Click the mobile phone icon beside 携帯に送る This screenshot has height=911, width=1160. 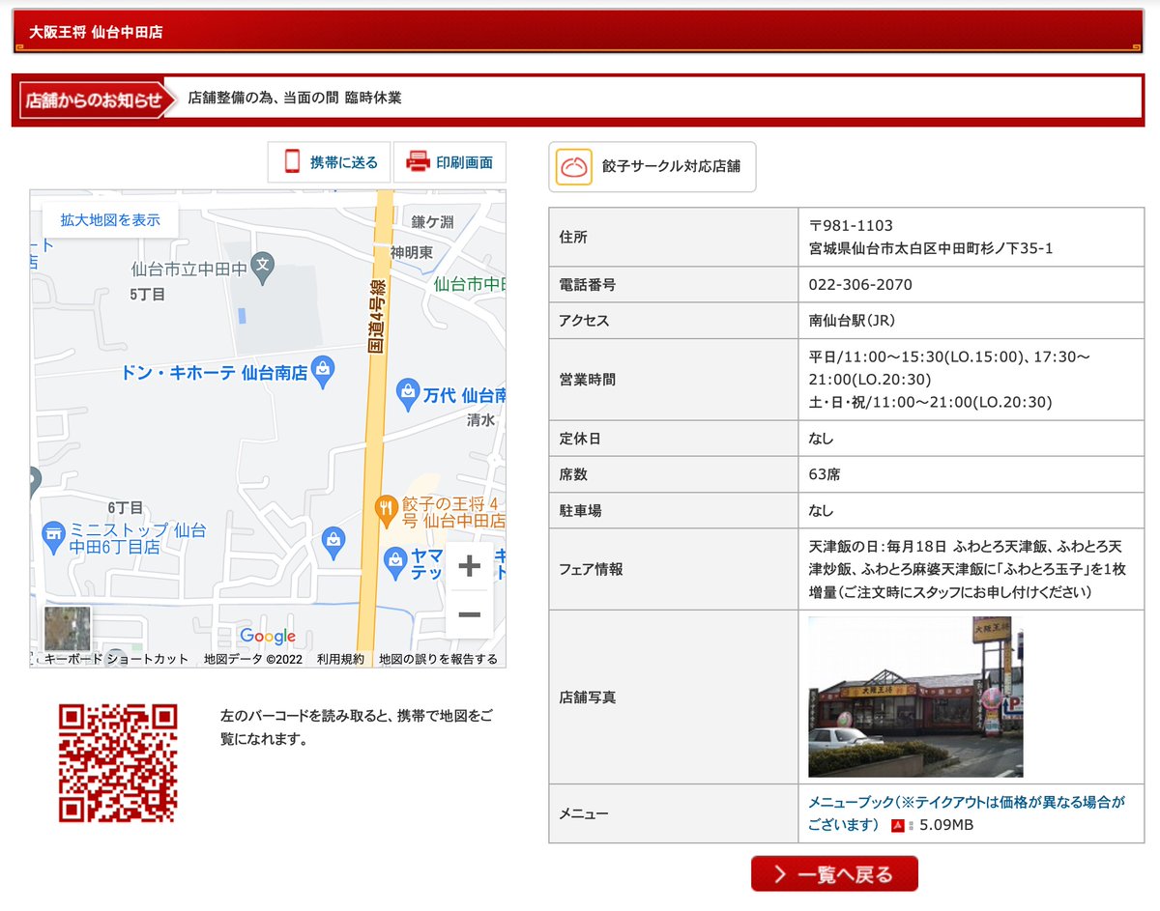point(292,161)
